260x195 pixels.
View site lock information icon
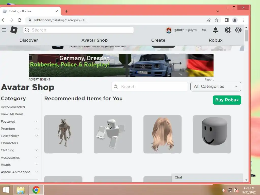tap(30, 20)
